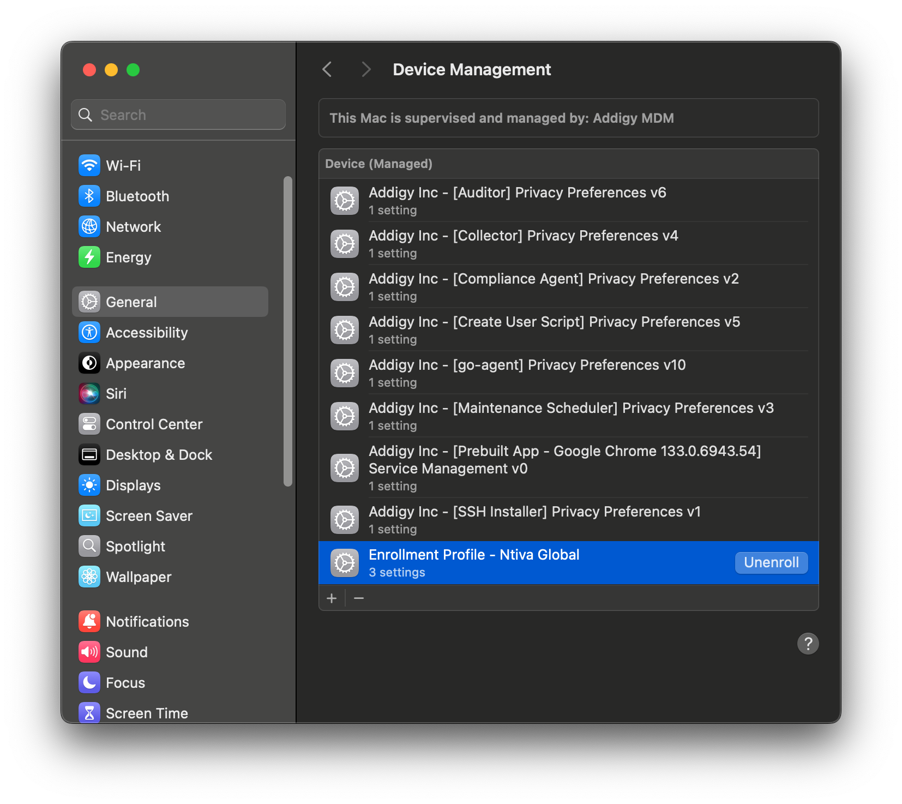Image resolution: width=902 pixels, height=804 pixels.
Task: Select the Network globe icon
Action: [89, 226]
